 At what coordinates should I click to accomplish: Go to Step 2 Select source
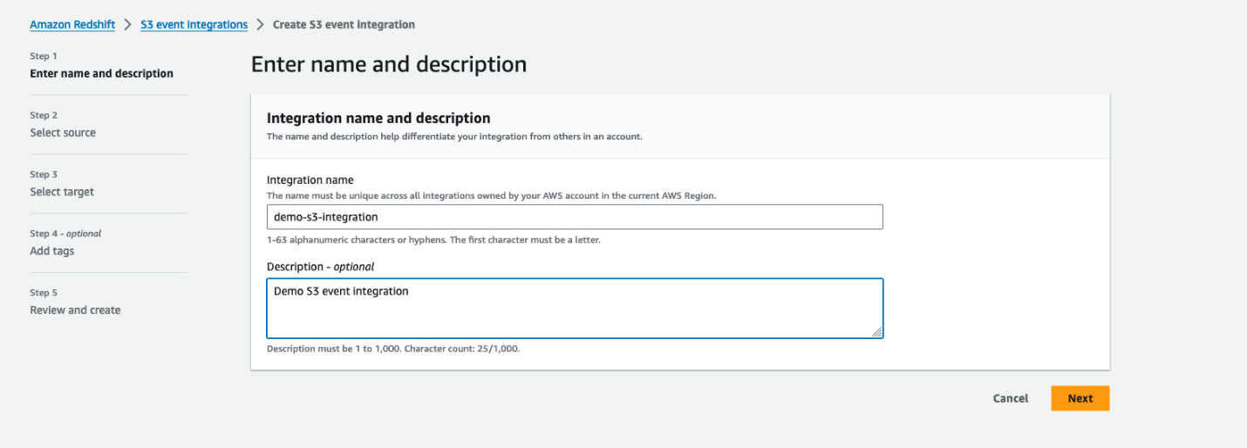[x=63, y=132]
